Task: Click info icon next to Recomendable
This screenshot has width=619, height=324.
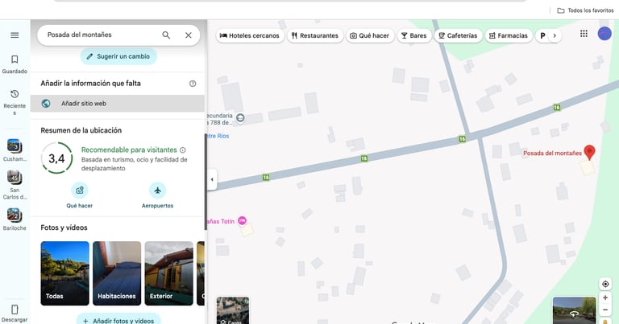Action: coord(183,150)
